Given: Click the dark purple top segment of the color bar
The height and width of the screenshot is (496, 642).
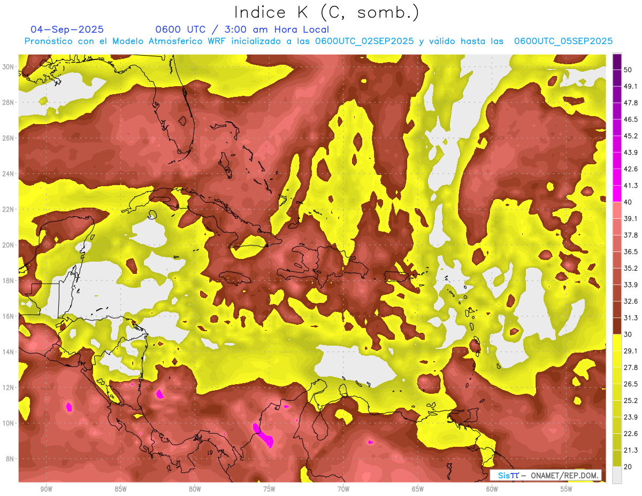Looking at the screenshot, I should (617, 62).
